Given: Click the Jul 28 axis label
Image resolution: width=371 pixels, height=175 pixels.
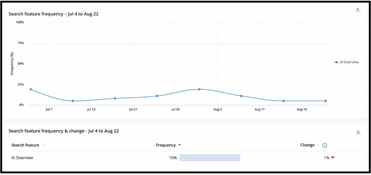Looking at the screenshot, I should tap(175, 109).
